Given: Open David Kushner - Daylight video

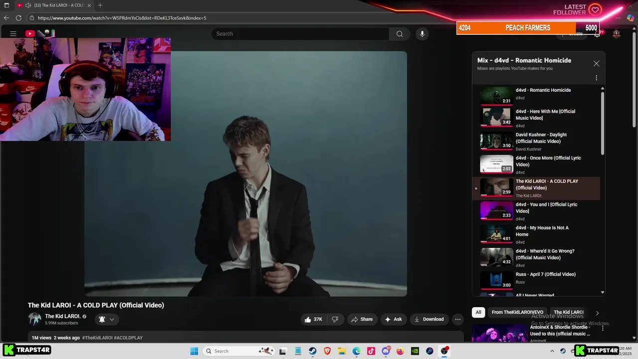Looking at the screenshot, I should pos(536,142).
